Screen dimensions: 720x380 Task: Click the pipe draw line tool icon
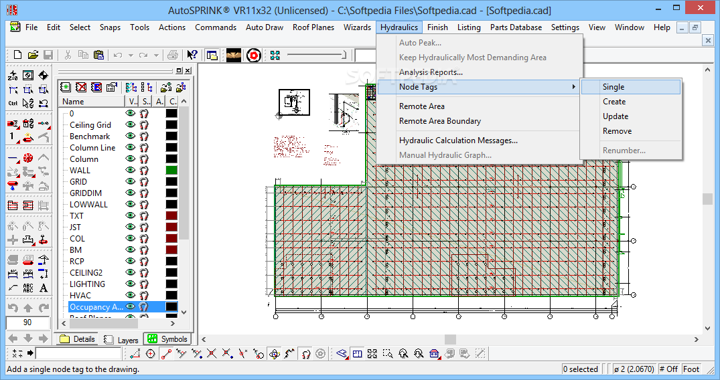point(13,159)
